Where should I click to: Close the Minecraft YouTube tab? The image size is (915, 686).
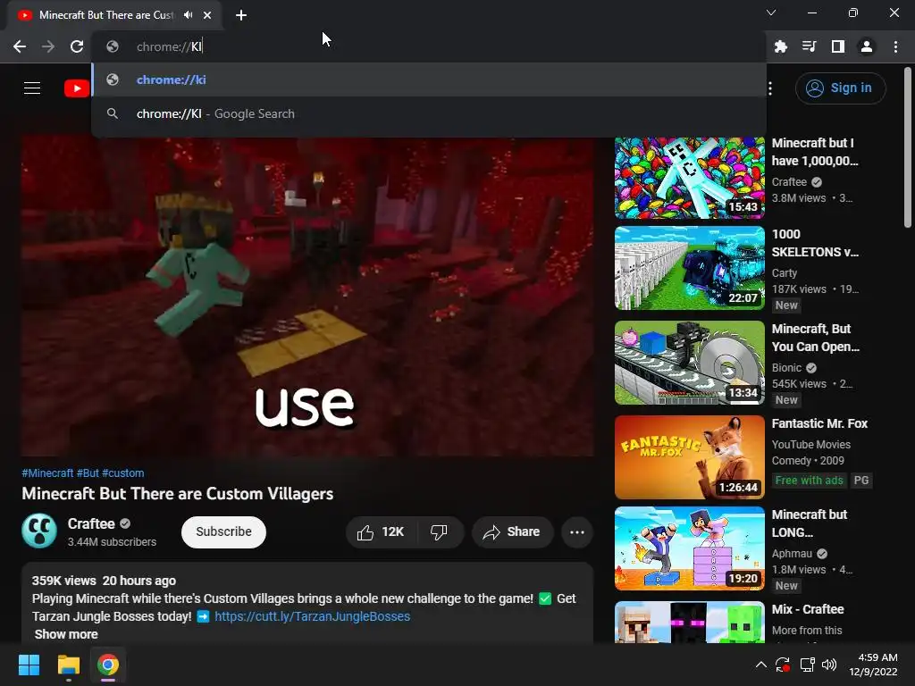click(x=207, y=15)
